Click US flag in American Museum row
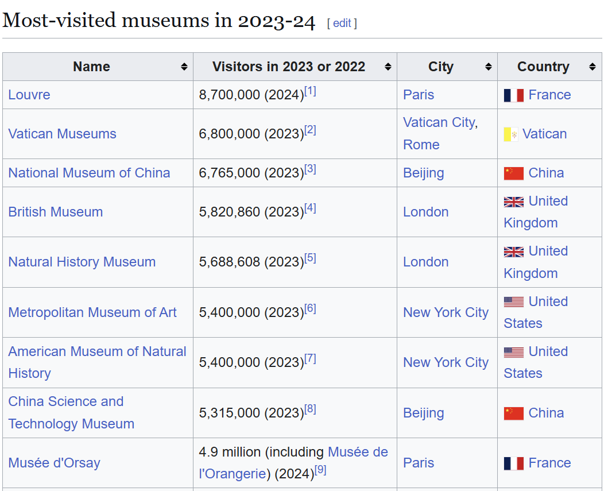Viewport: 608px width, 491px height. 514,352
